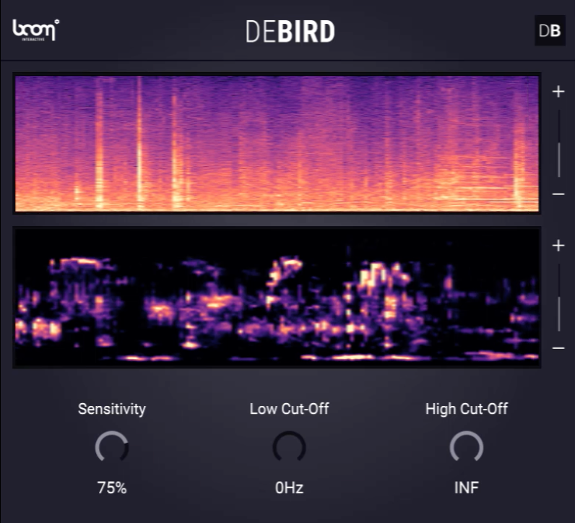Click the High Cut-Off knob
This screenshot has height=523, width=575.
[x=466, y=448]
